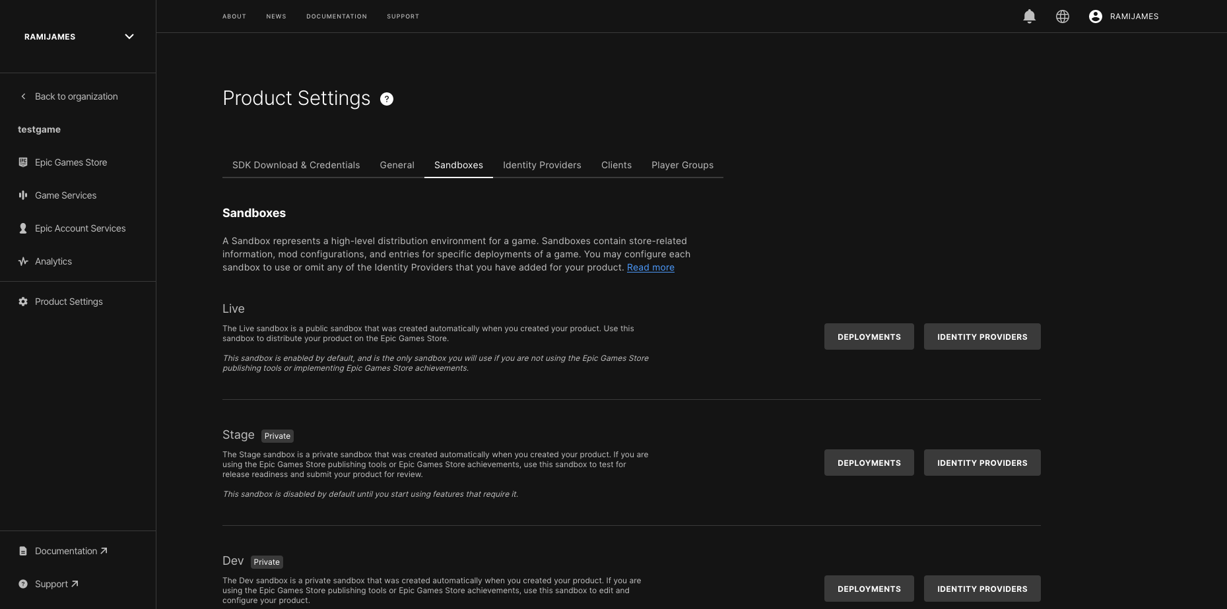Open Game Services in sidebar

[65, 195]
